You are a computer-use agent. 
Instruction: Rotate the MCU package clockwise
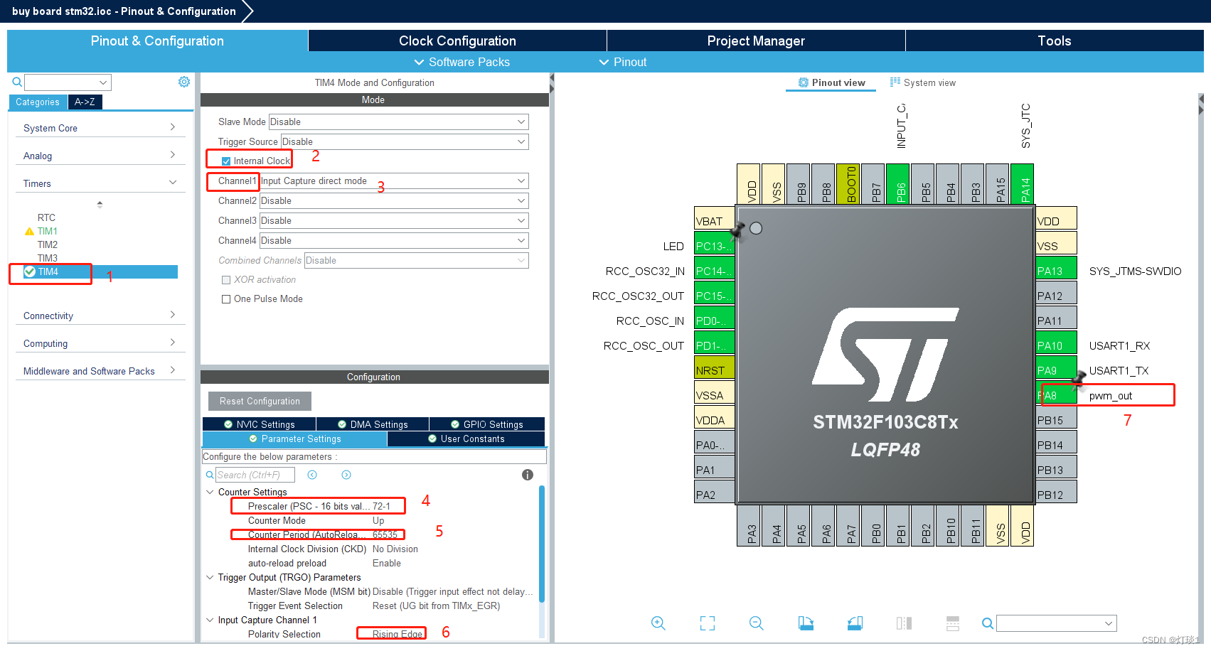coord(806,623)
